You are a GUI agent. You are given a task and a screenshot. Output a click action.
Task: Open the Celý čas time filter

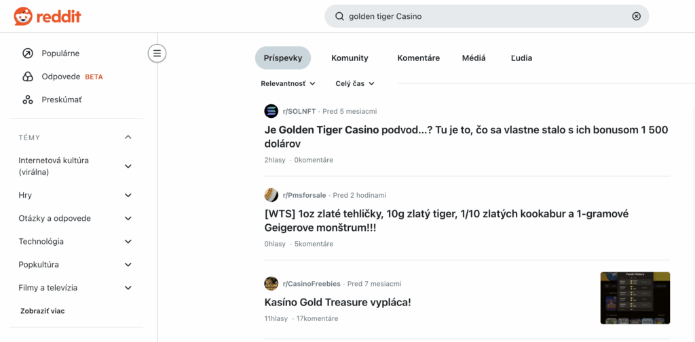[x=355, y=84]
